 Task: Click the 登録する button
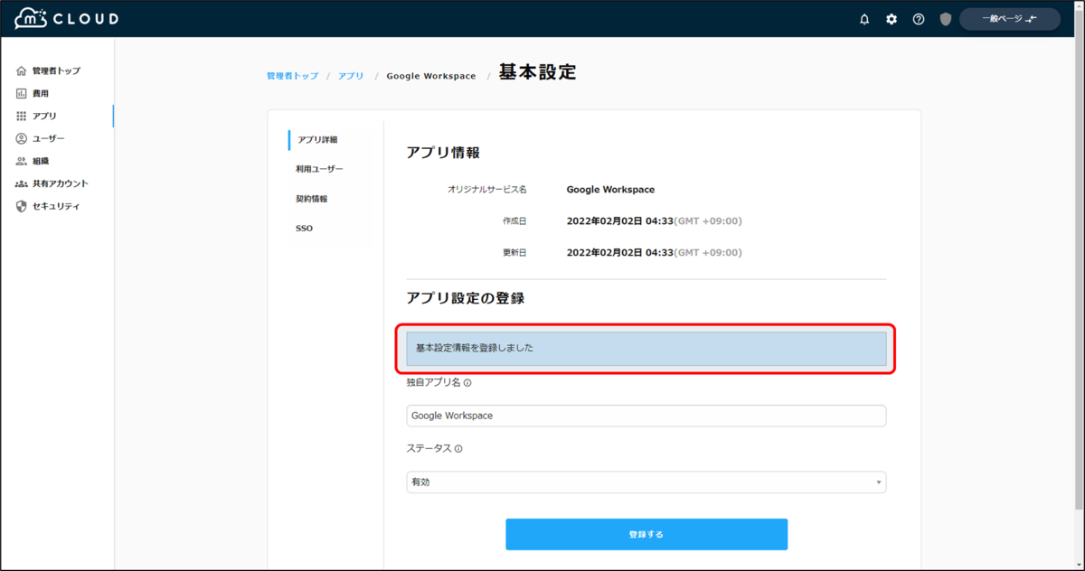(646, 534)
